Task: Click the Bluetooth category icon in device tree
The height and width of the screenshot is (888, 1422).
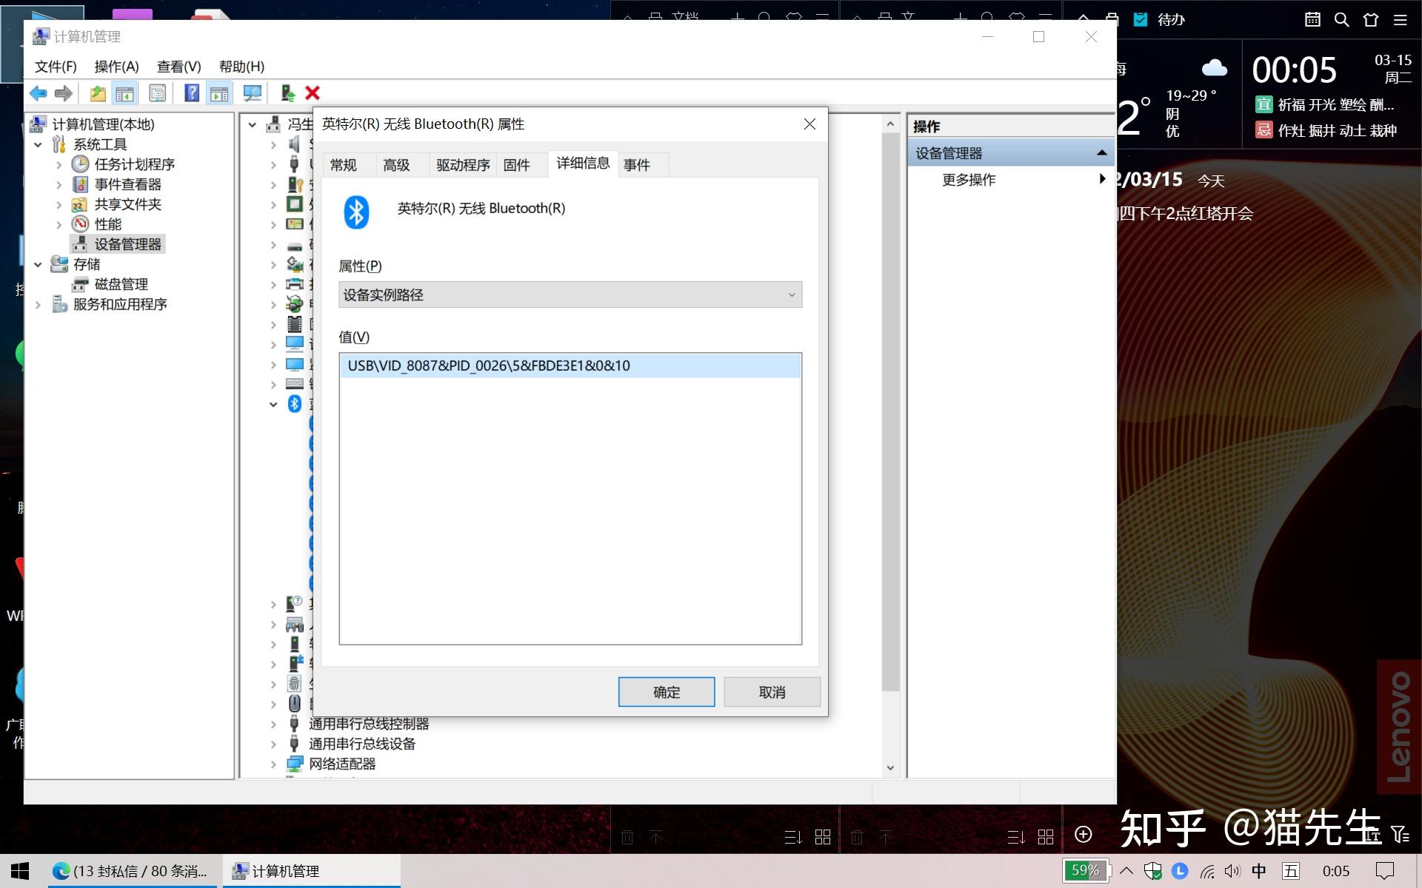Action: [295, 404]
